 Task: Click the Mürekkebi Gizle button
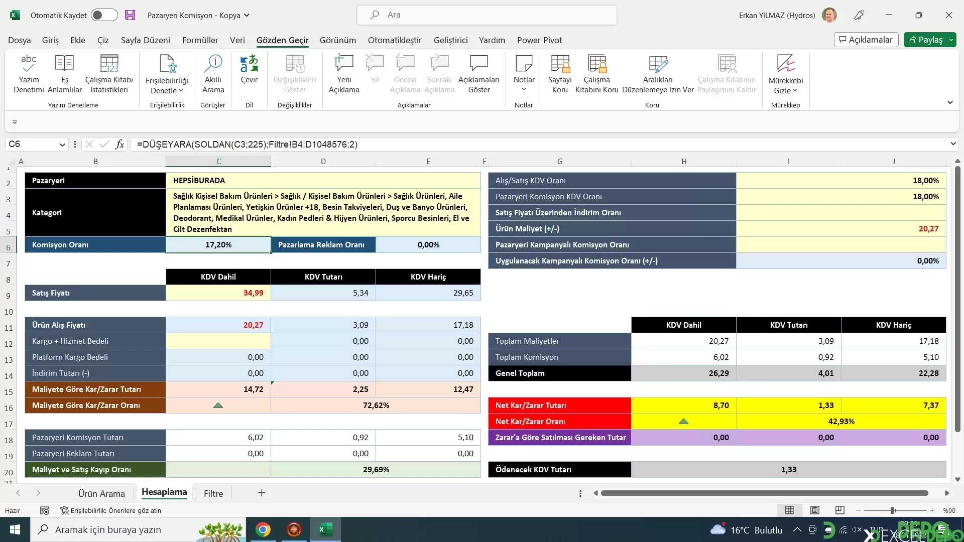pos(786,74)
